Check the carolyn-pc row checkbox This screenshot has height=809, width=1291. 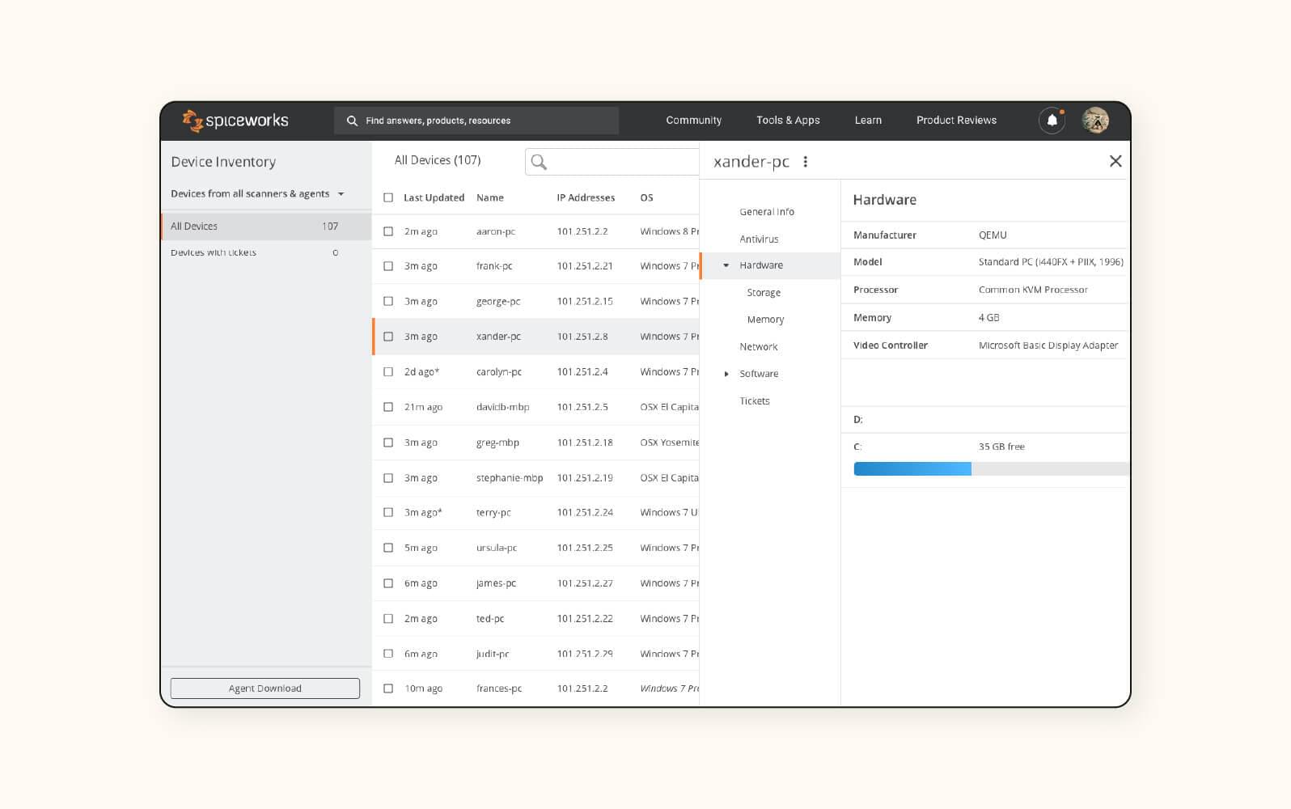(x=388, y=372)
